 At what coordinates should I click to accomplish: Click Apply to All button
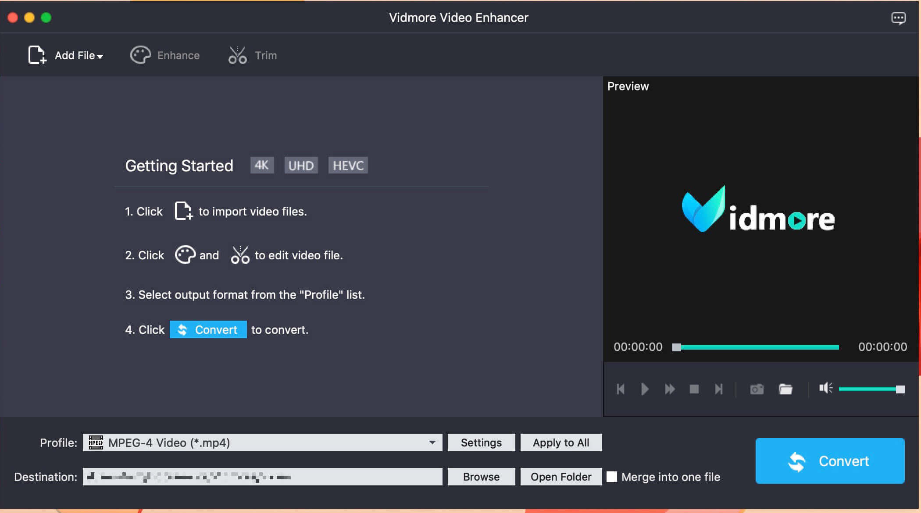561,442
